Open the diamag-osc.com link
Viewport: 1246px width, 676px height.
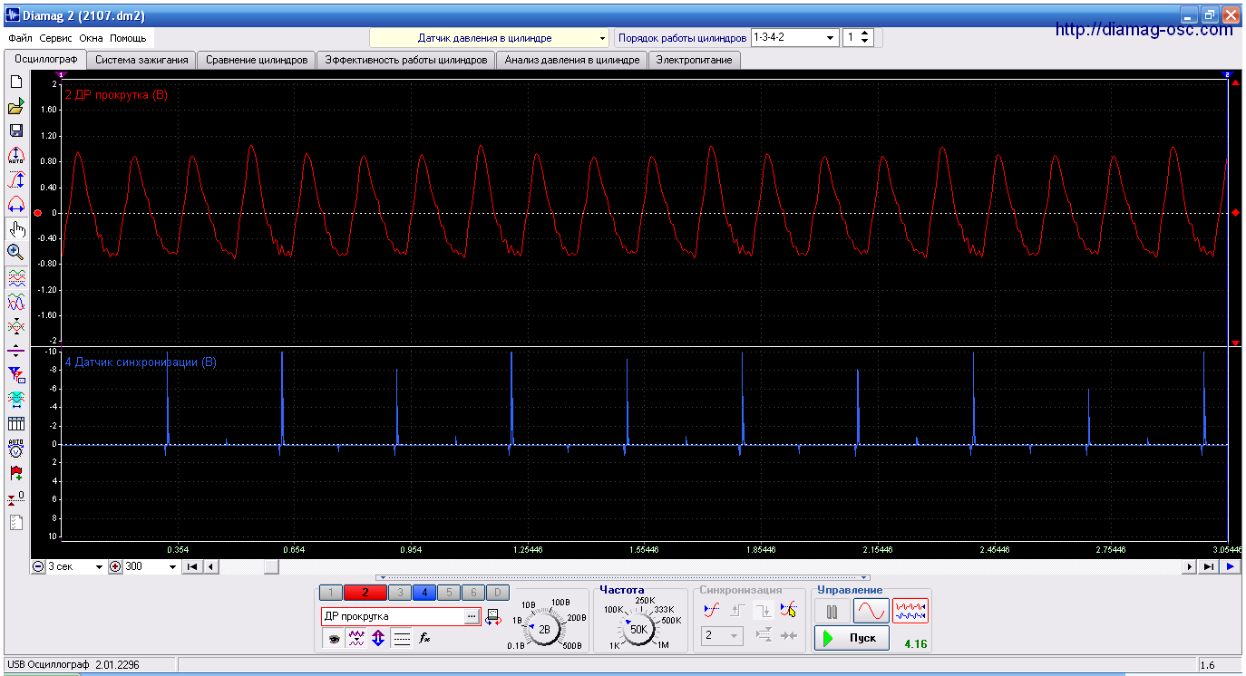tap(1144, 30)
